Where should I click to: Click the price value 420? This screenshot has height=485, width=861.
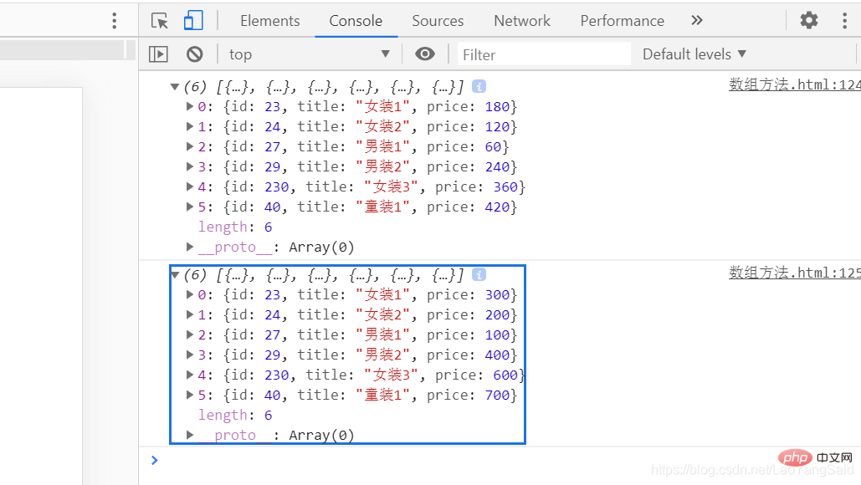[497, 207]
